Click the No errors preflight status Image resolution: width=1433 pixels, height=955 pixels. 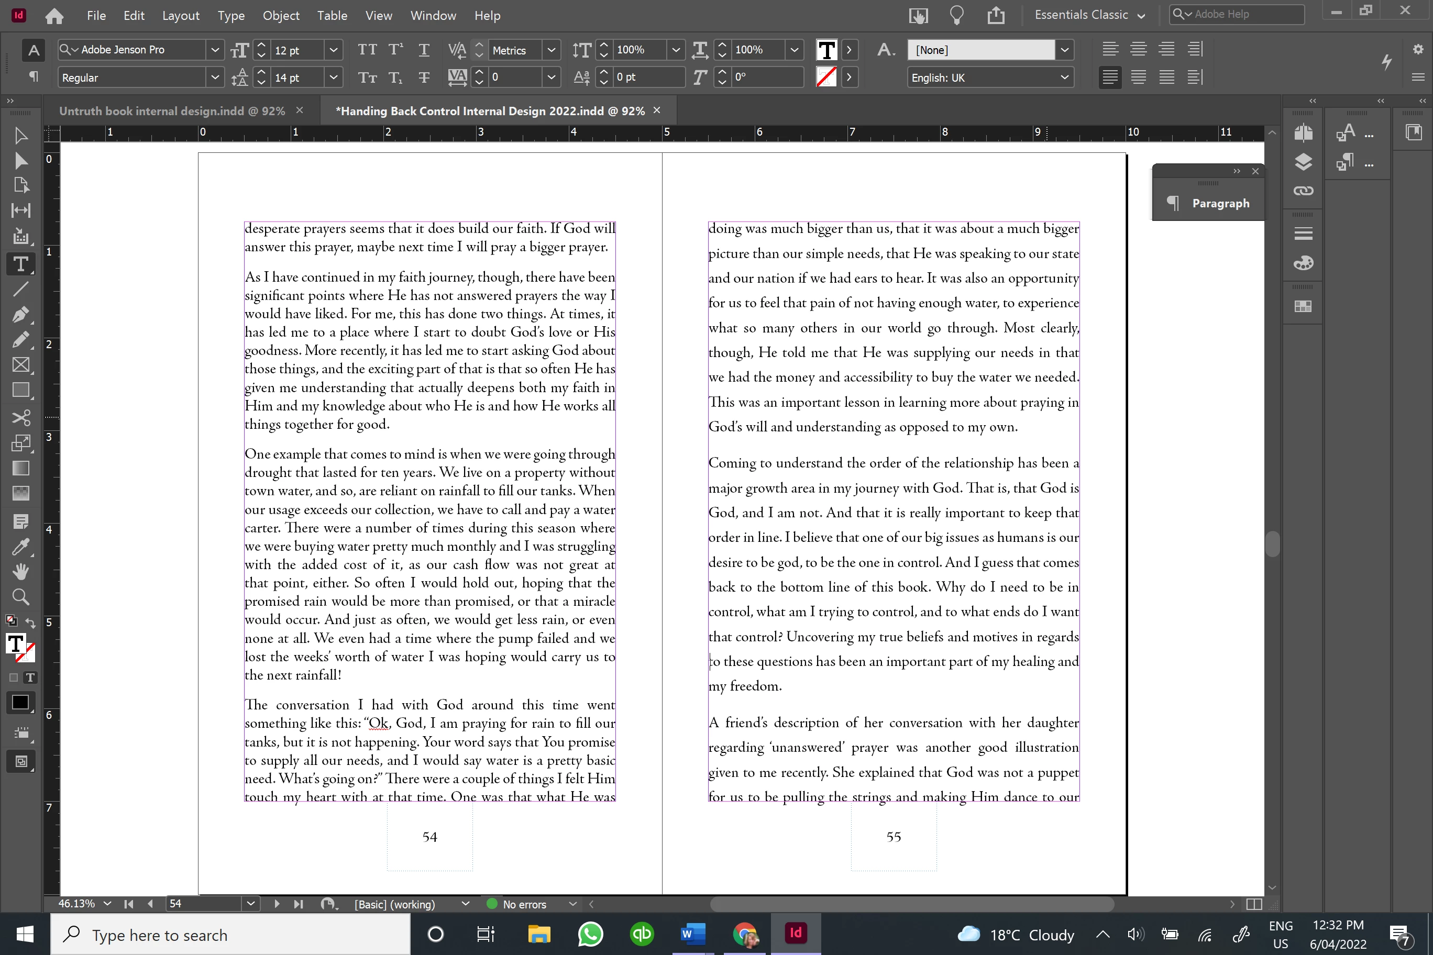tap(524, 904)
